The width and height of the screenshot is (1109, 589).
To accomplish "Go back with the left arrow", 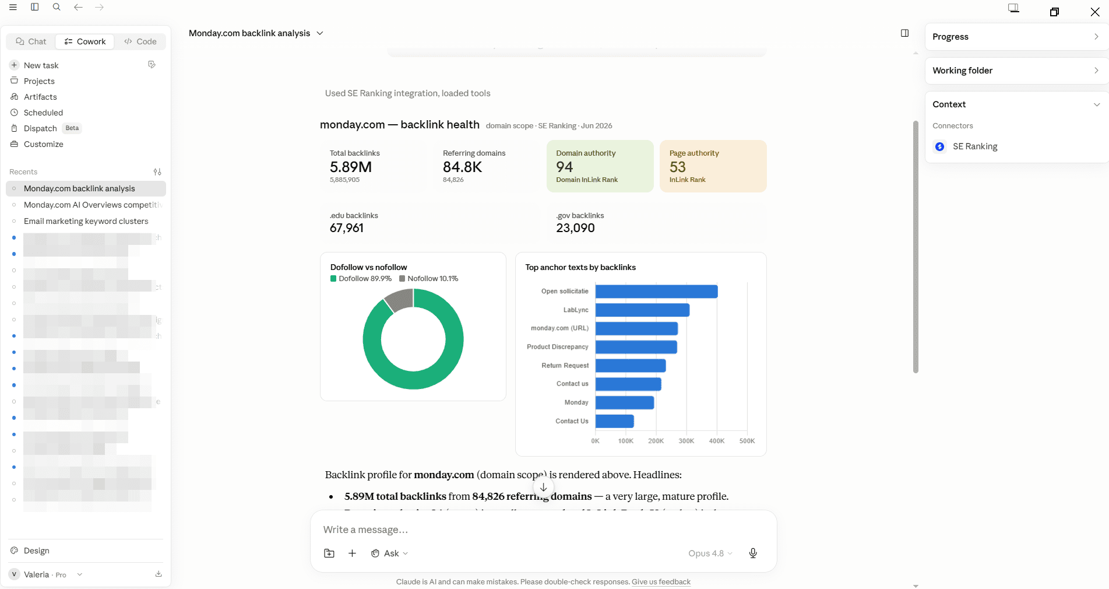I will (x=78, y=7).
